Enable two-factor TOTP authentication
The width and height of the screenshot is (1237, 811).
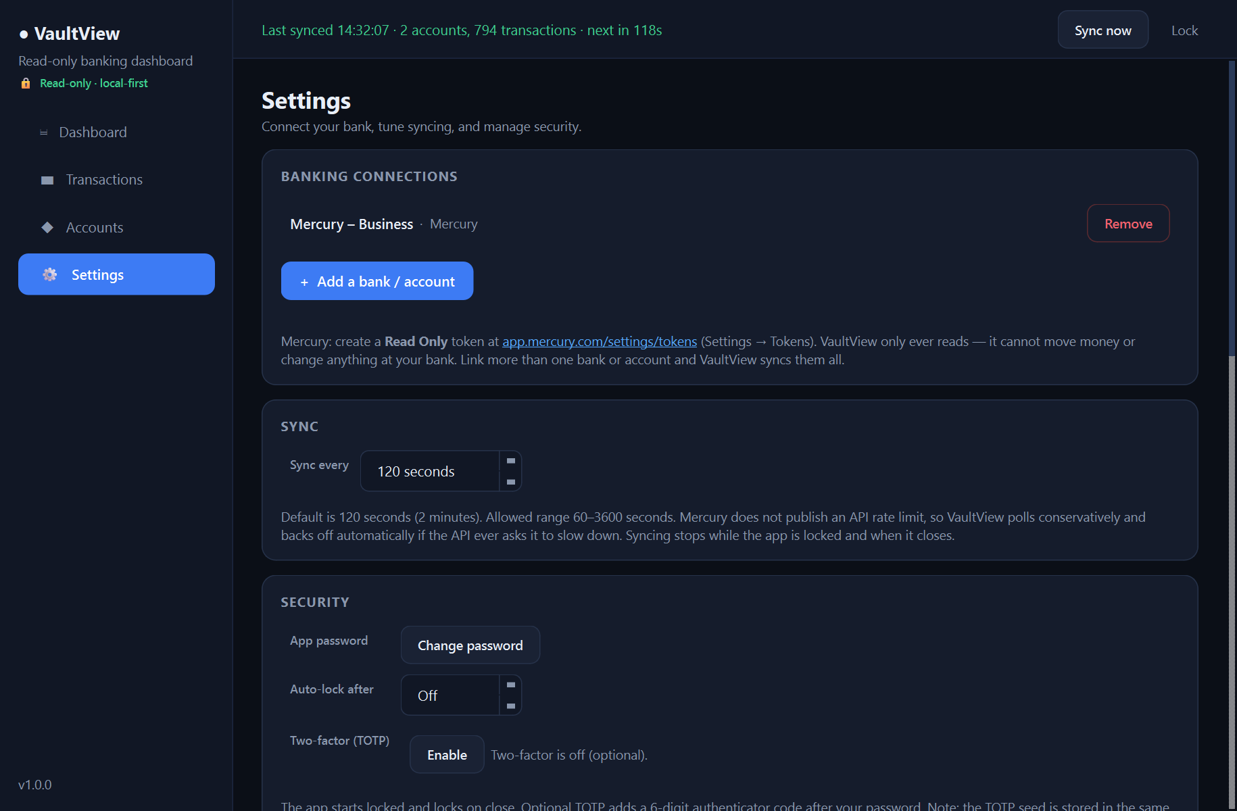(447, 755)
